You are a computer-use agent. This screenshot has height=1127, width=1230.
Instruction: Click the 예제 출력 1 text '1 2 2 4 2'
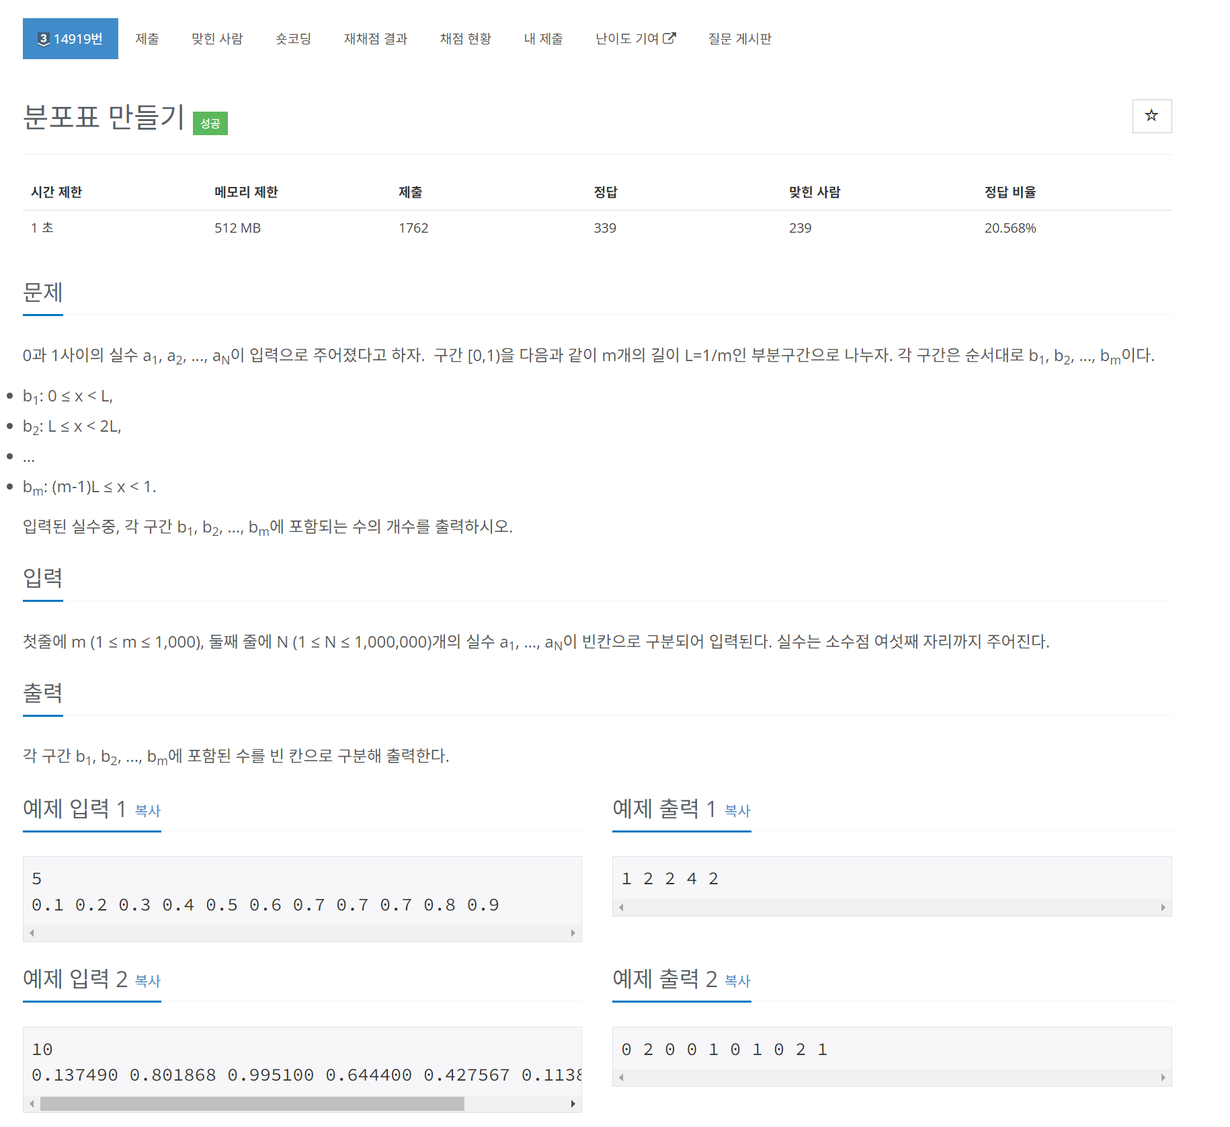[670, 879]
